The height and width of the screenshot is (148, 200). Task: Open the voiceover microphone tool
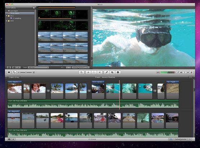click(x=107, y=72)
